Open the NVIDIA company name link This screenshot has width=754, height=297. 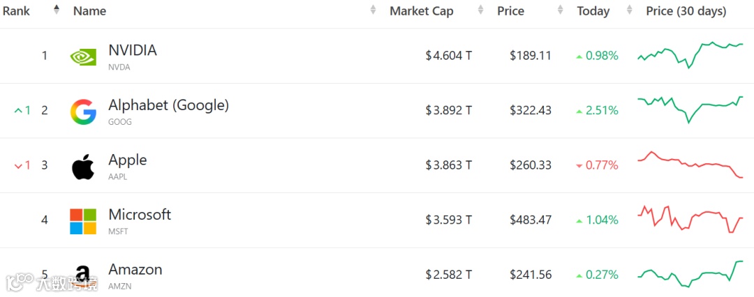point(133,50)
